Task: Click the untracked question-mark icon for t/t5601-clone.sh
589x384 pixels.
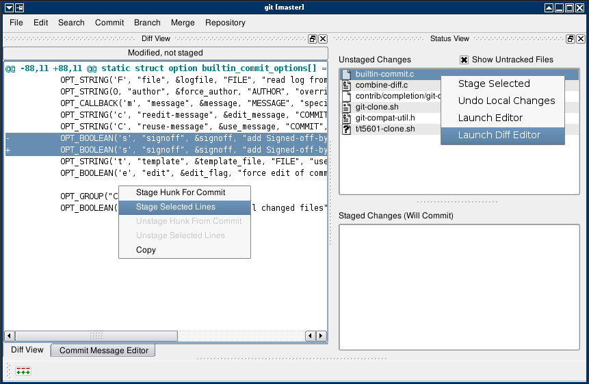Action: (346, 129)
